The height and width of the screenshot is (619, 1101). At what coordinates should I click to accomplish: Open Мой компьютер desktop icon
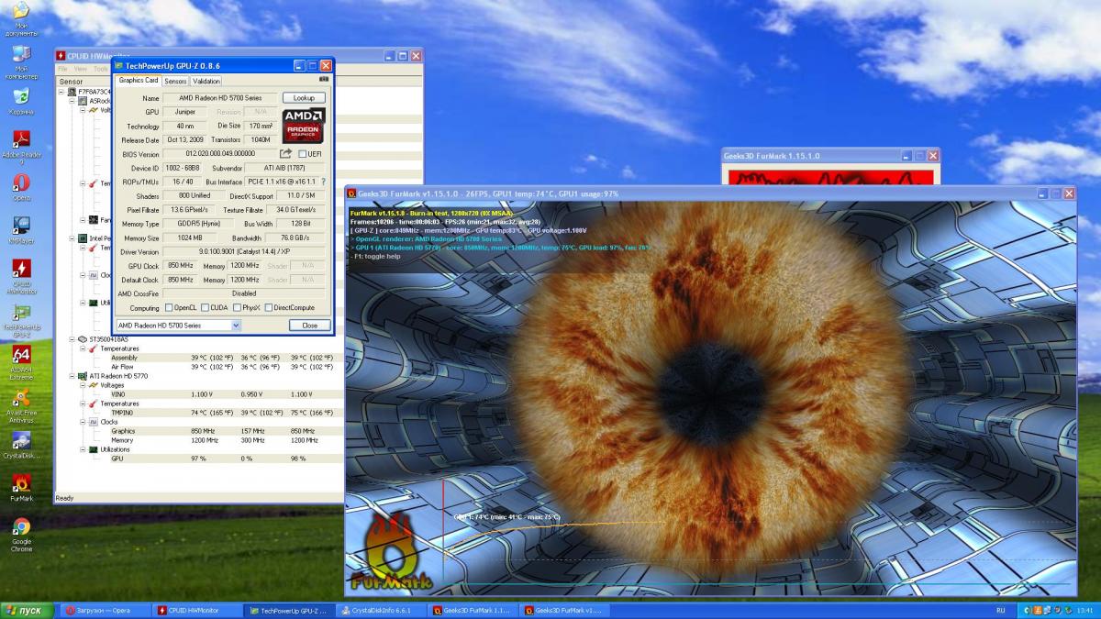[x=20, y=61]
